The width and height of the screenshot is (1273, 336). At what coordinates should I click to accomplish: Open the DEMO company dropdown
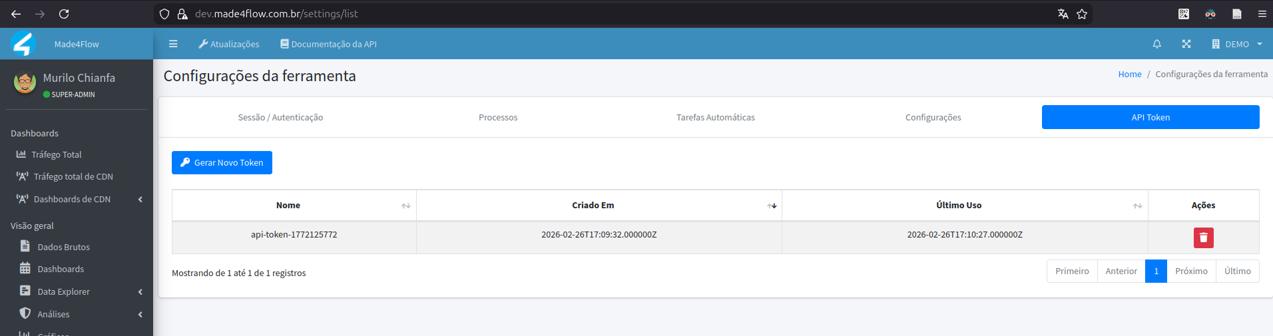pyautogui.click(x=1237, y=44)
